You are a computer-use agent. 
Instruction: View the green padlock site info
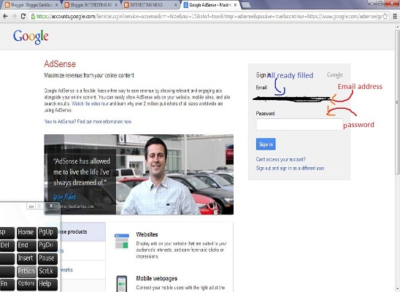(x=33, y=16)
